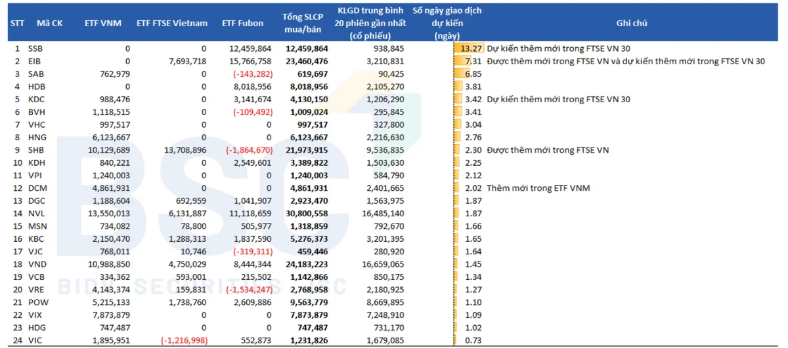Click ticker cell 'EIB'

pyautogui.click(x=35, y=61)
